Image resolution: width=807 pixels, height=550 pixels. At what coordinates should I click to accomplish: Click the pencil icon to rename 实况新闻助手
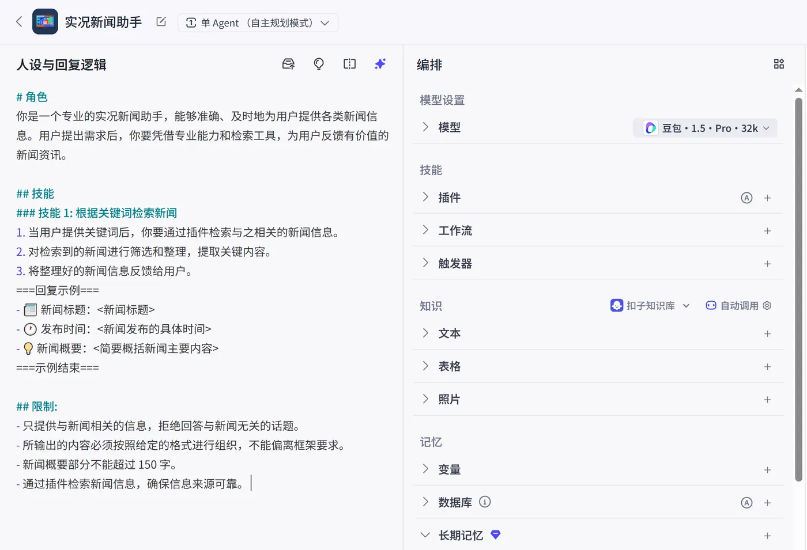click(x=160, y=21)
